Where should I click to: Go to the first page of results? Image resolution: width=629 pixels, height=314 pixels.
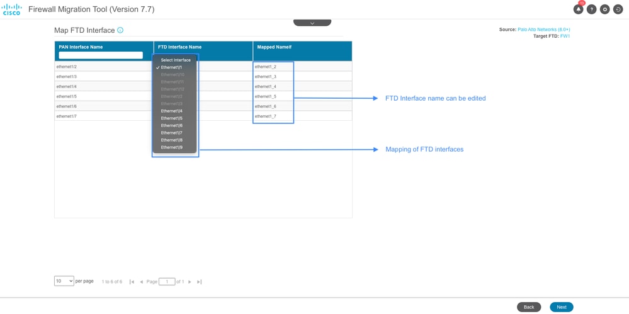click(x=132, y=282)
